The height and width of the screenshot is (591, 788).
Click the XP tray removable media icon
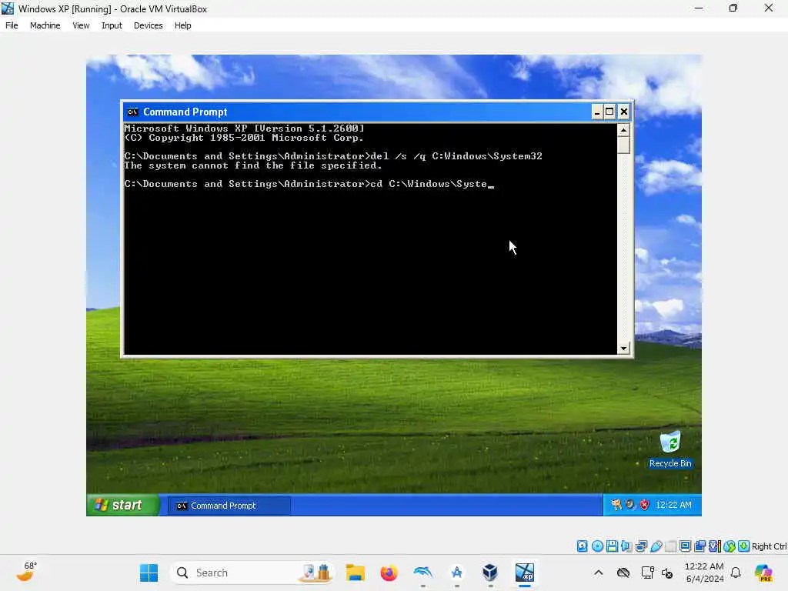pyautogui.click(x=630, y=505)
